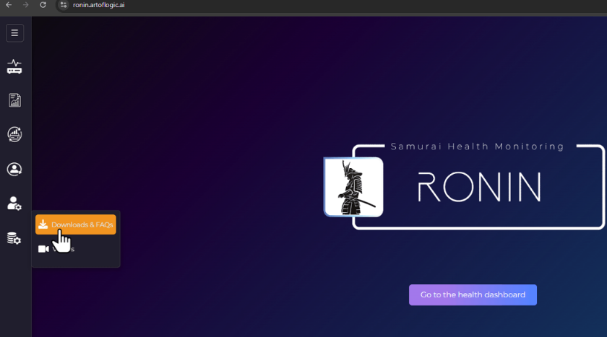Open the user profile circle sidebar icon
607x337 pixels.
[14, 170]
